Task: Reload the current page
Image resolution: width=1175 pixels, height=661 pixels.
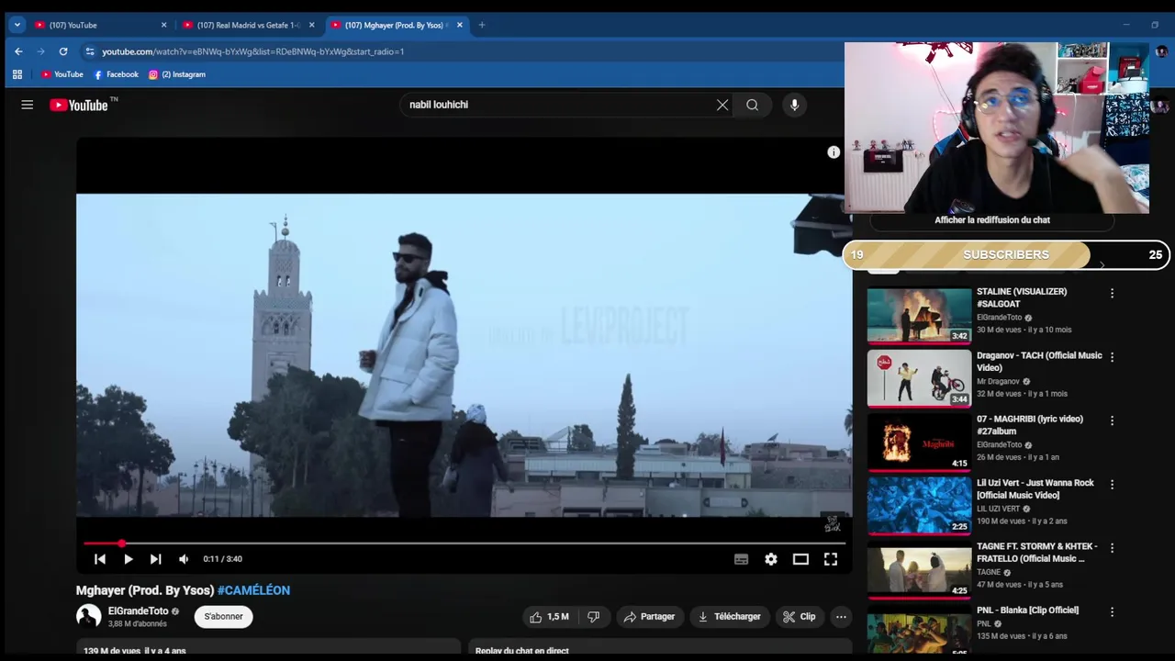Action: [x=63, y=51]
